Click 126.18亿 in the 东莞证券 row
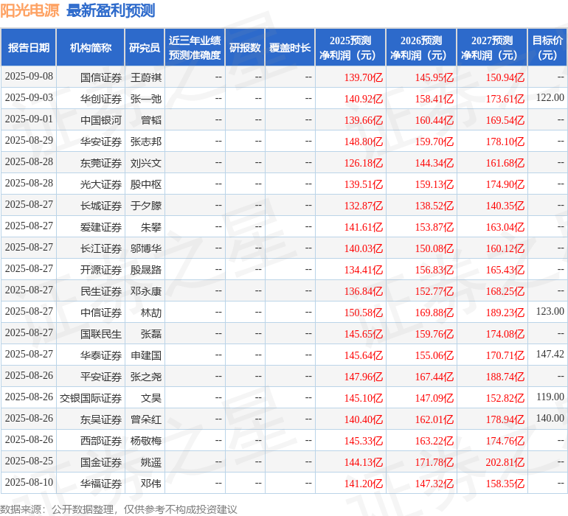 [364, 163]
